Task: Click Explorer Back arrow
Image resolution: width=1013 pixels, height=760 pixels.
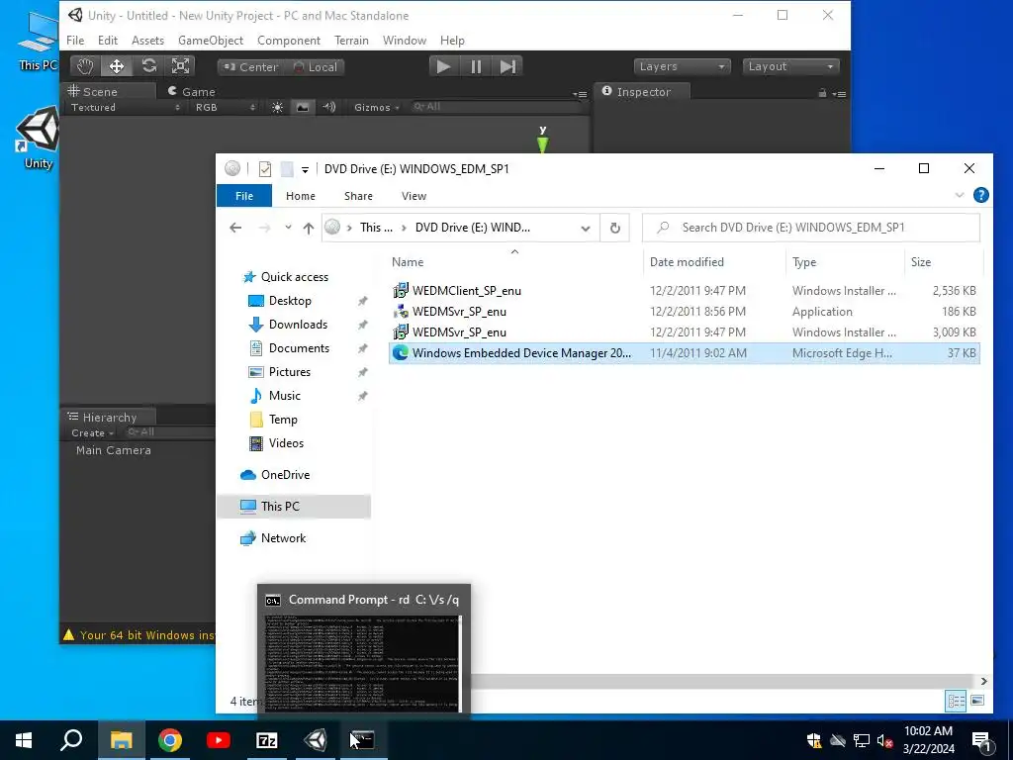Action: (235, 228)
